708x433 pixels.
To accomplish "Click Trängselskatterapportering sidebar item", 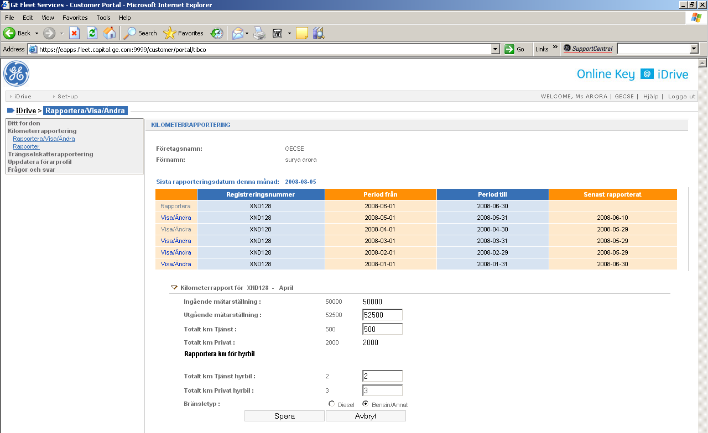I will [50, 154].
